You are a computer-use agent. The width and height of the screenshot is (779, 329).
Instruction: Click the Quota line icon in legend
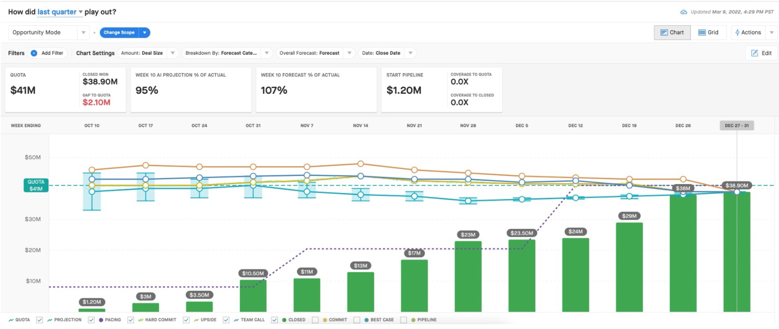click(11, 320)
